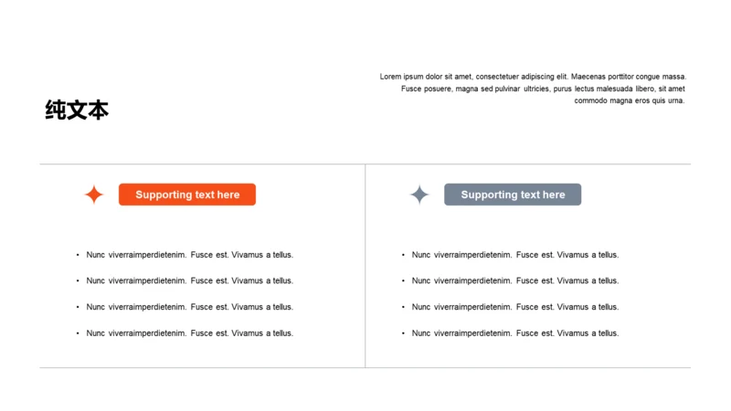
Task: Select second Nunc viverra bullet in right column
Action: (x=511, y=281)
